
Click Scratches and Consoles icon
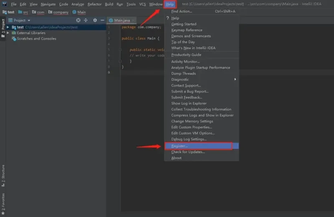click(x=14, y=38)
